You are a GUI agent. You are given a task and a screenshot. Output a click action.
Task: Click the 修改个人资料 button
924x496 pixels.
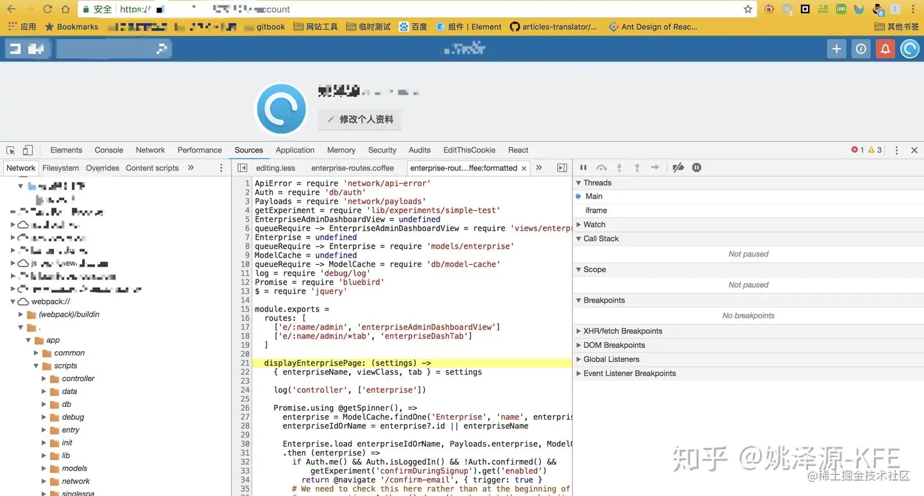pyautogui.click(x=359, y=119)
